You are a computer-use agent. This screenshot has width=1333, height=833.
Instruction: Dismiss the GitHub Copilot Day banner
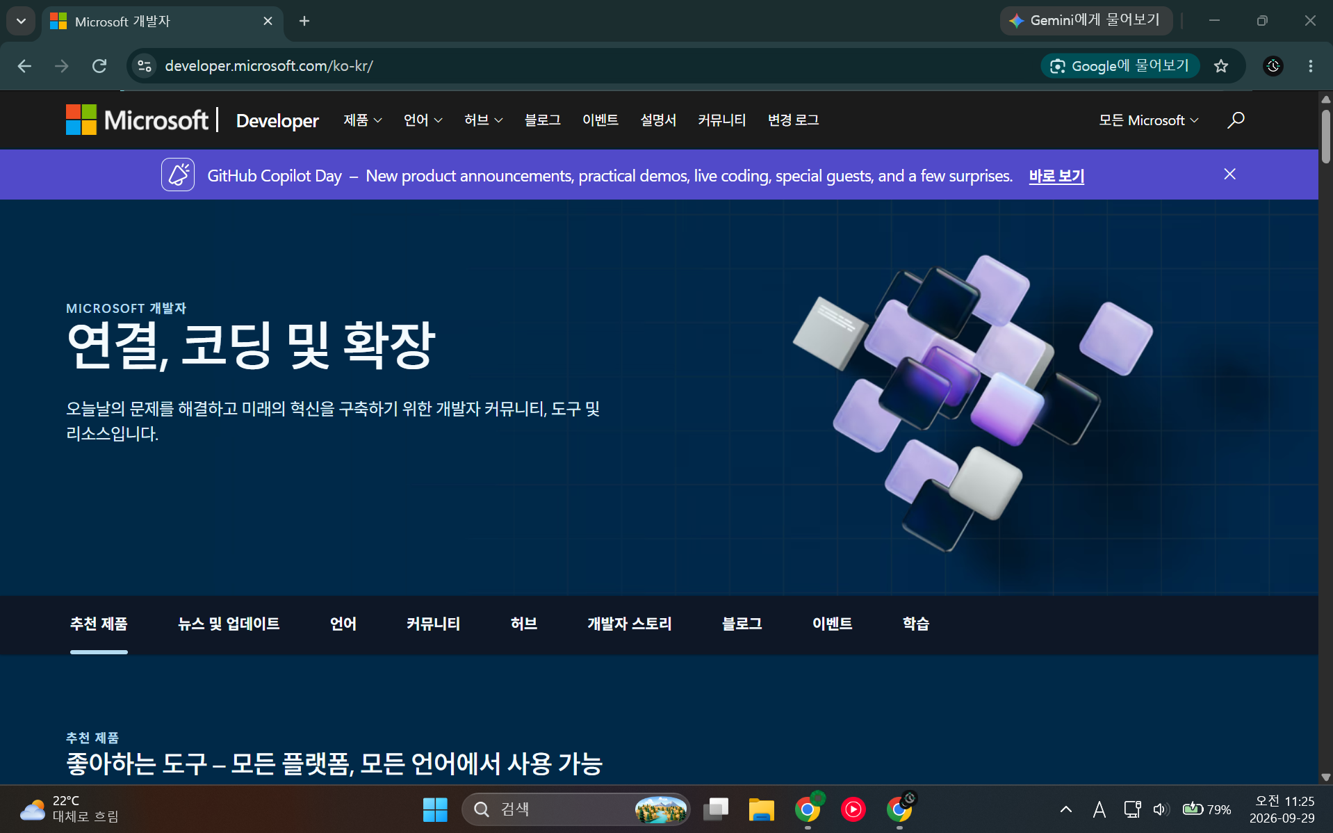(1229, 174)
